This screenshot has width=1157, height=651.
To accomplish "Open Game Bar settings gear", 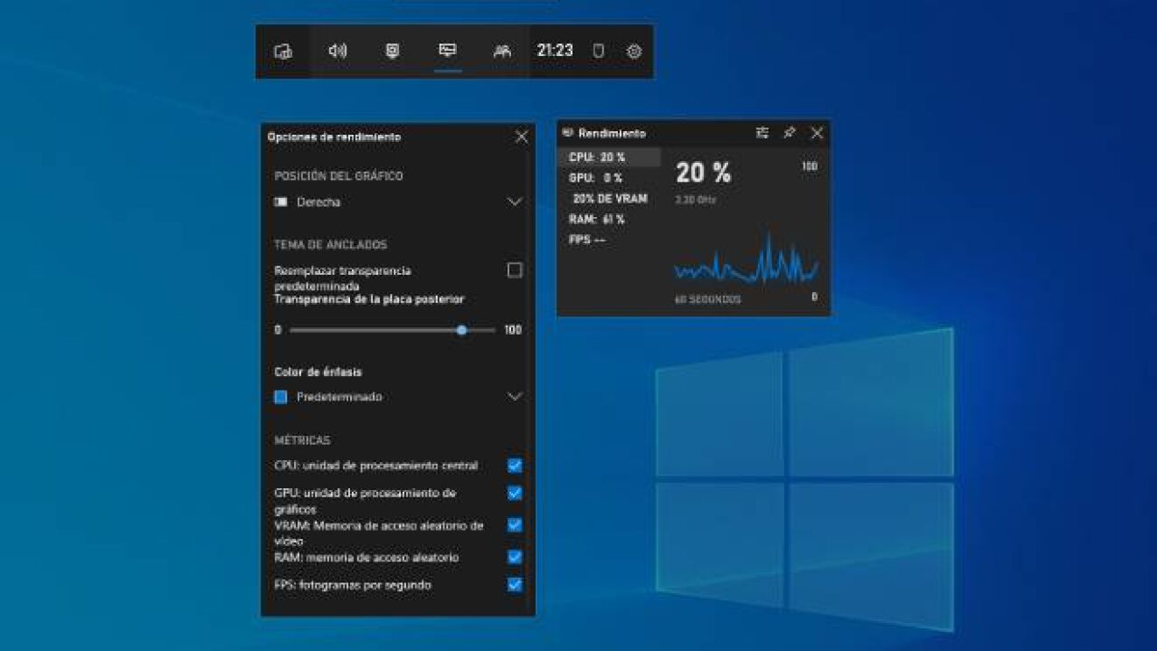I will (x=634, y=52).
